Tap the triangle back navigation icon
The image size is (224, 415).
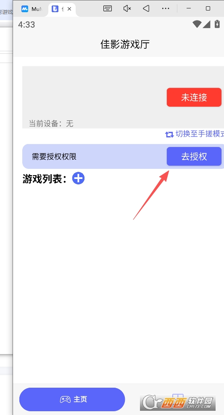click(x=146, y=8)
